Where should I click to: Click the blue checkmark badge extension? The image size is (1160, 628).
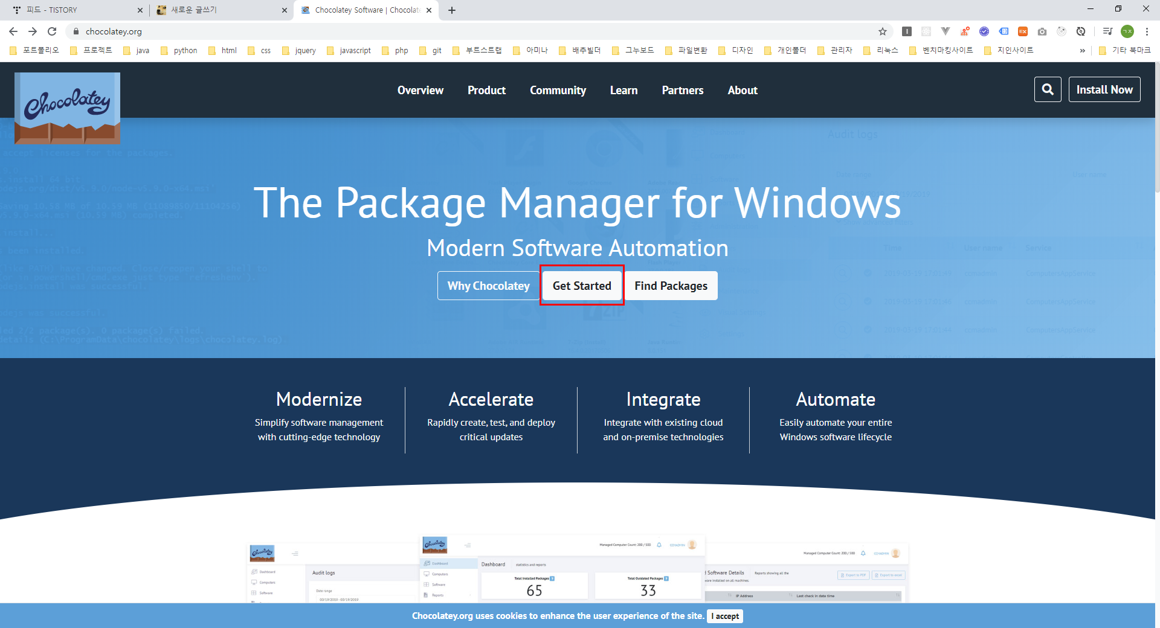984,31
